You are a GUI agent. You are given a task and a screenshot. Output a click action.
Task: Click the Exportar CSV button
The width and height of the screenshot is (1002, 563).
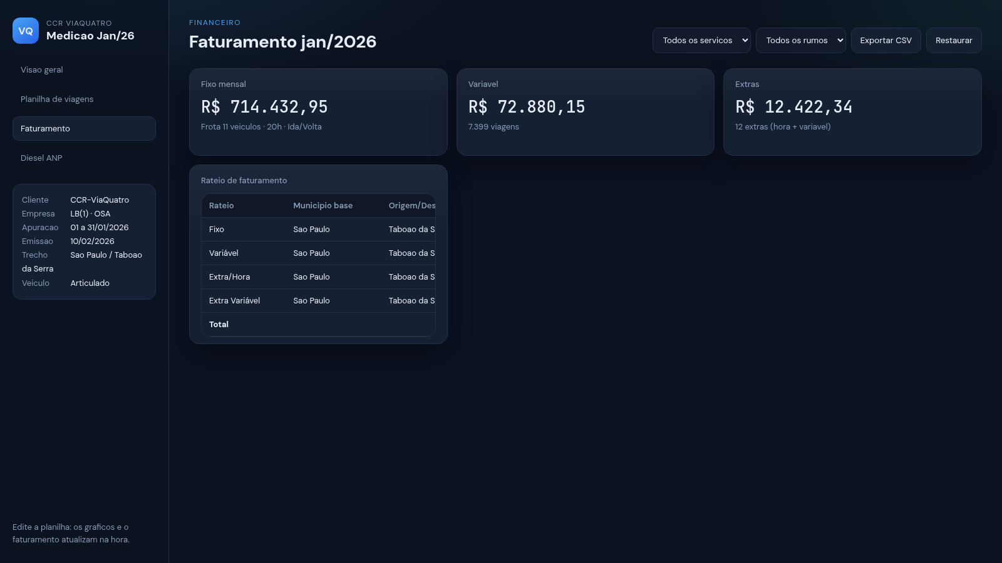point(886,41)
